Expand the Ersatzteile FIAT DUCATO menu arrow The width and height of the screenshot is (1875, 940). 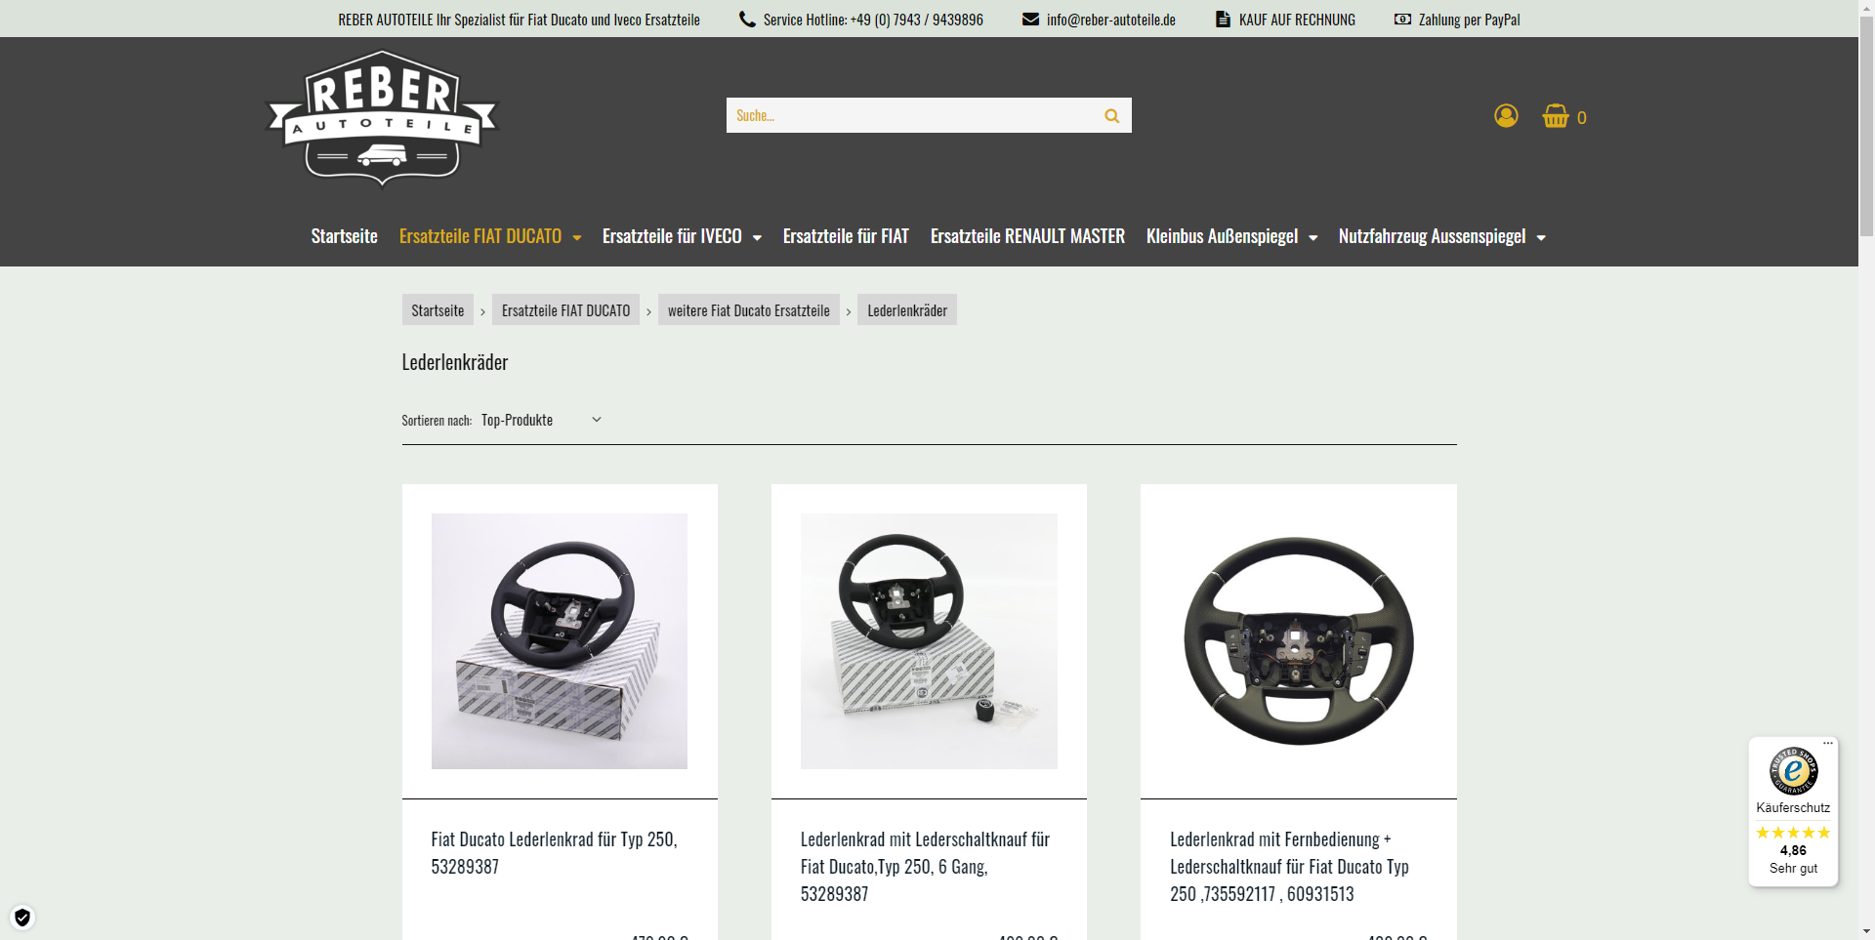pos(577,238)
